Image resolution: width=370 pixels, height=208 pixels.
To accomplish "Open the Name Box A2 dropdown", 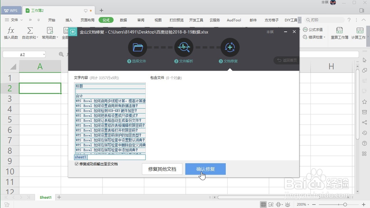I will (44, 54).
